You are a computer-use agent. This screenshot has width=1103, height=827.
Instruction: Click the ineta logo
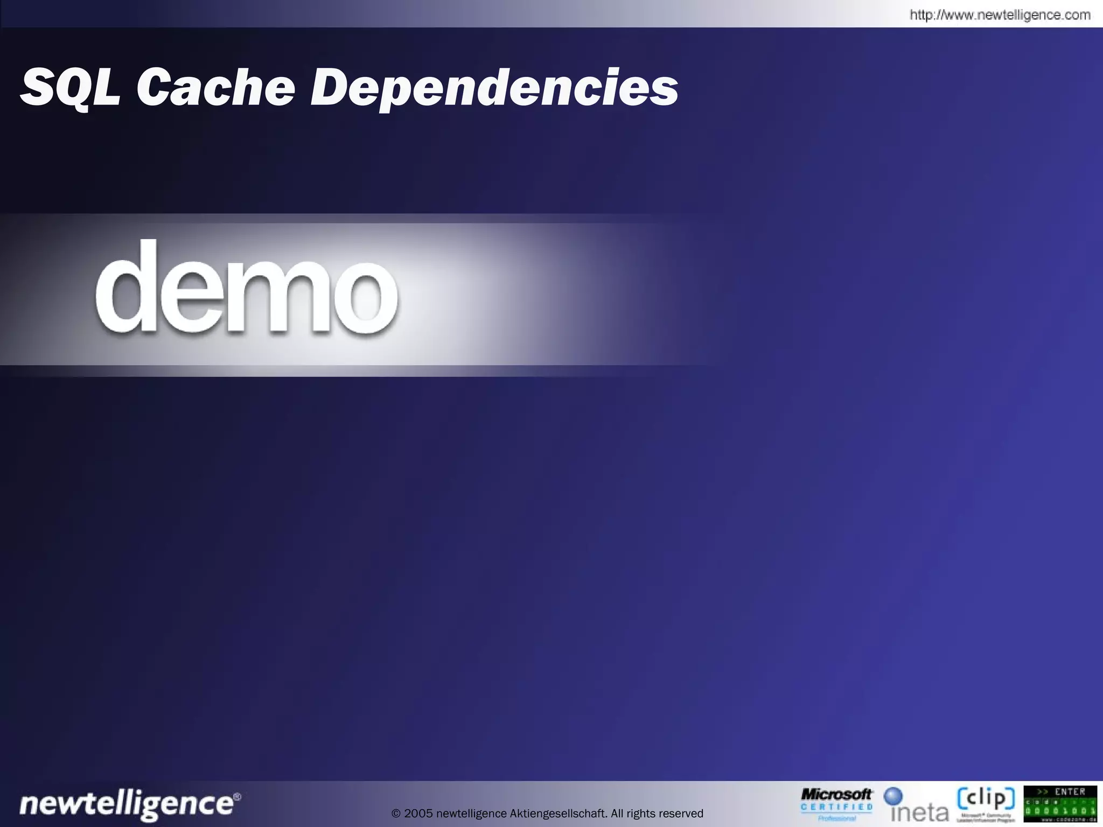[916, 805]
